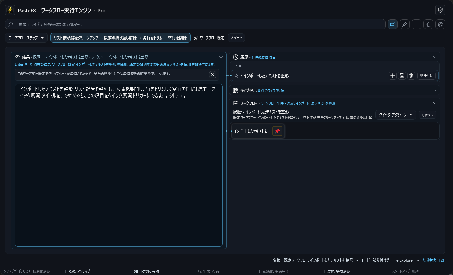The height and width of the screenshot is (275, 453).
Task: Select the インポートしたテキストを... workflow card
Action: pyautogui.click(x=258, y=131)
